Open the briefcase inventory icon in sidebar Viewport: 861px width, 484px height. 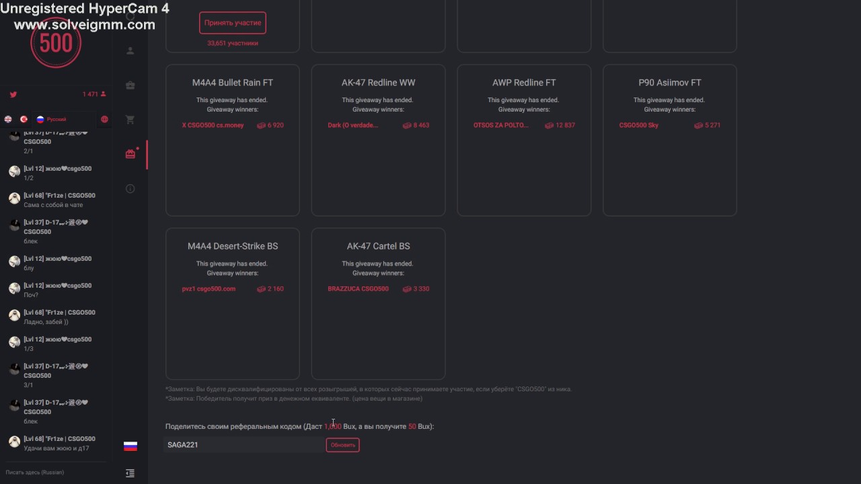[130, 85]
